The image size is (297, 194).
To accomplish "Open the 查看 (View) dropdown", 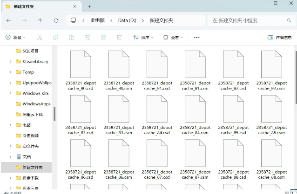I will 173,38.
